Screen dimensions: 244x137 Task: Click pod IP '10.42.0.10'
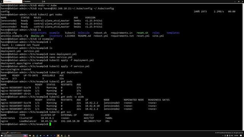click(x=92, y=106)
